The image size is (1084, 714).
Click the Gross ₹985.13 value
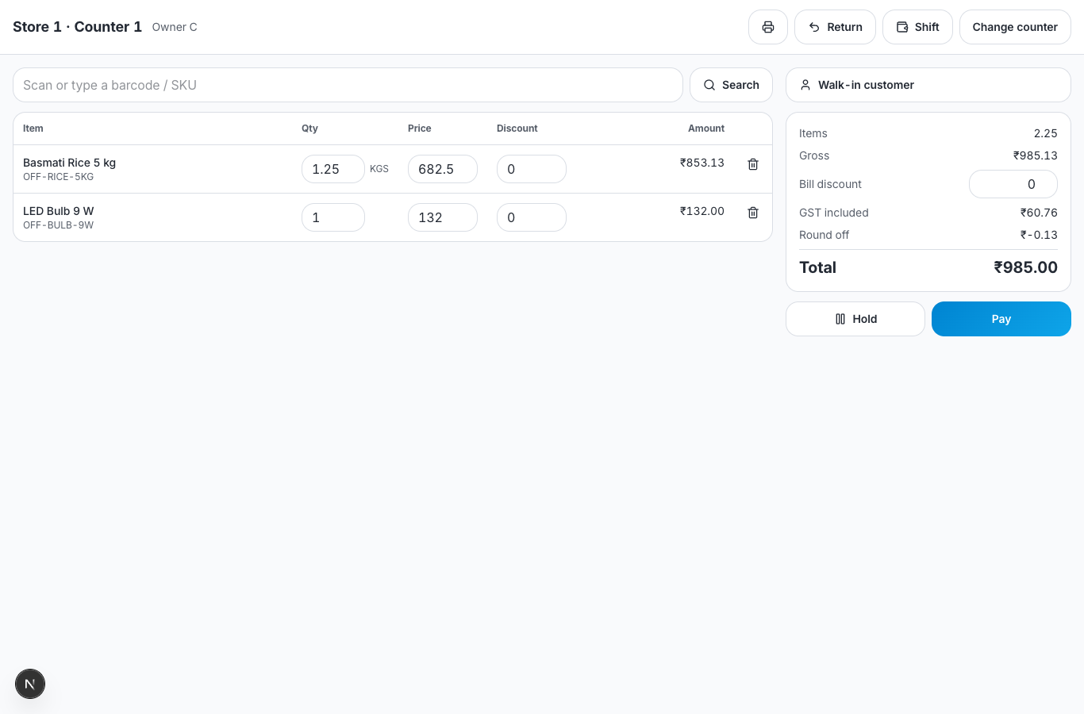point(1036,155)
